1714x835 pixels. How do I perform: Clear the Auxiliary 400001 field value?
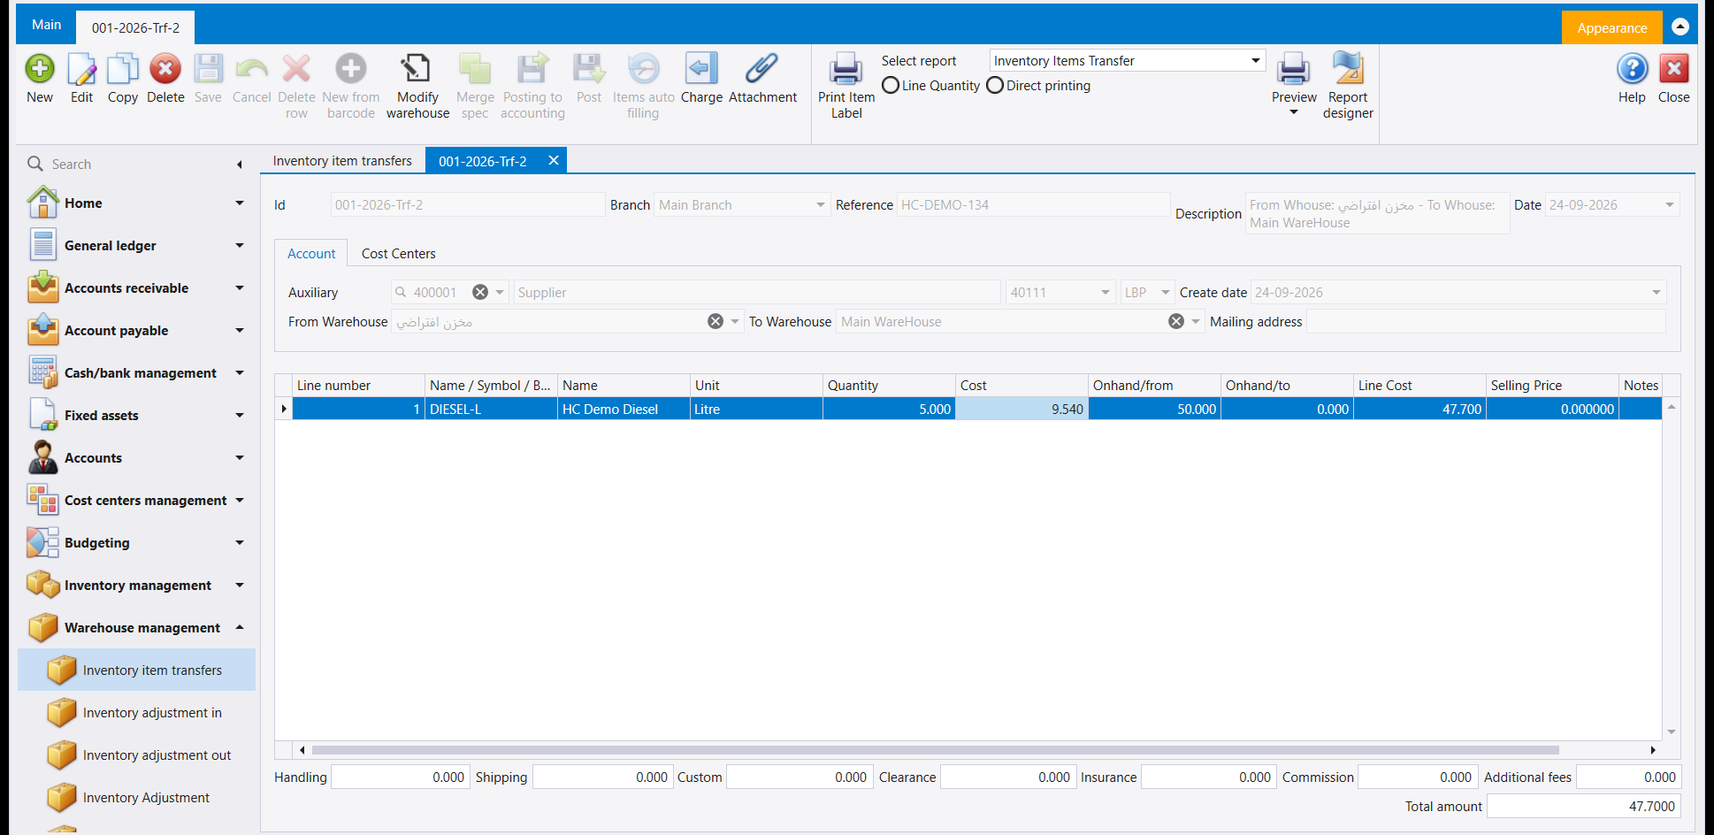(x=480, y=292)
